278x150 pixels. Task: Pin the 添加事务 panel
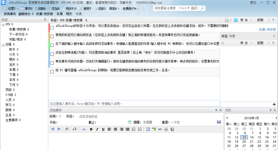click(216, 110)
